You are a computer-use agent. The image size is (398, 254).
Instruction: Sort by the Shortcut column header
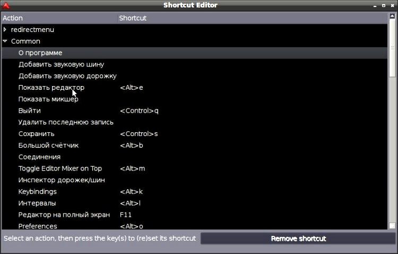point(253,18)
